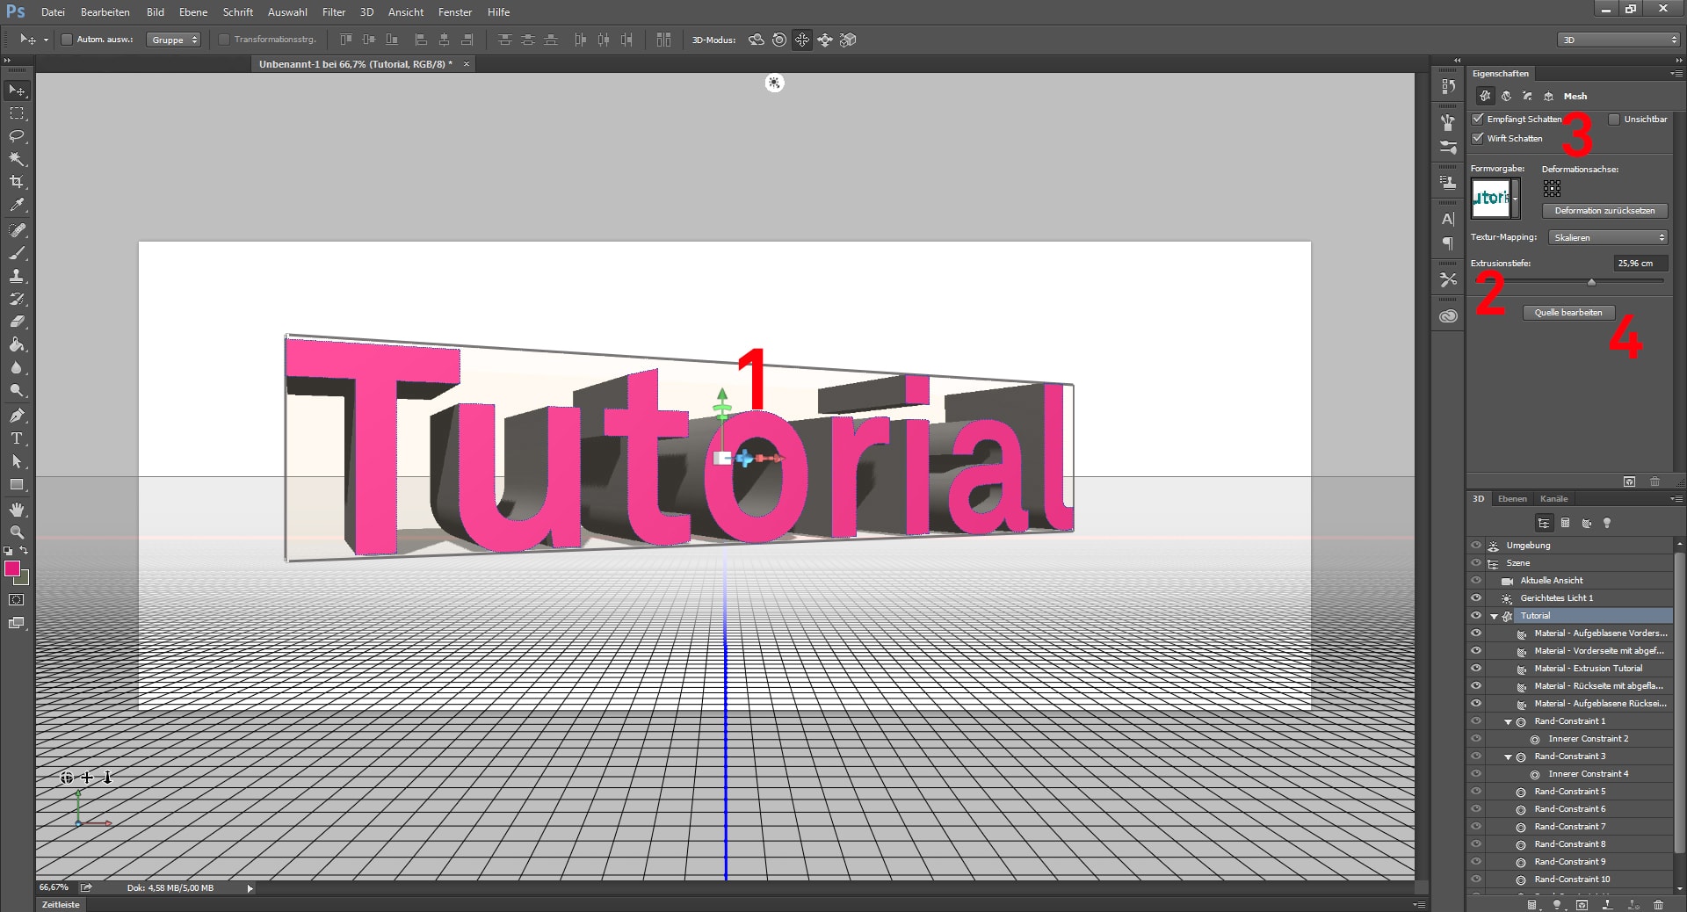Viewport: 1687px width, 912px height.
Task: Select the Zoom tool
Action: [x=17, y=532]
